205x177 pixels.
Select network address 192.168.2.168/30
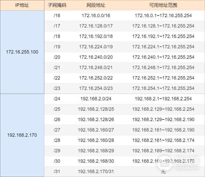tap(96, 161)
